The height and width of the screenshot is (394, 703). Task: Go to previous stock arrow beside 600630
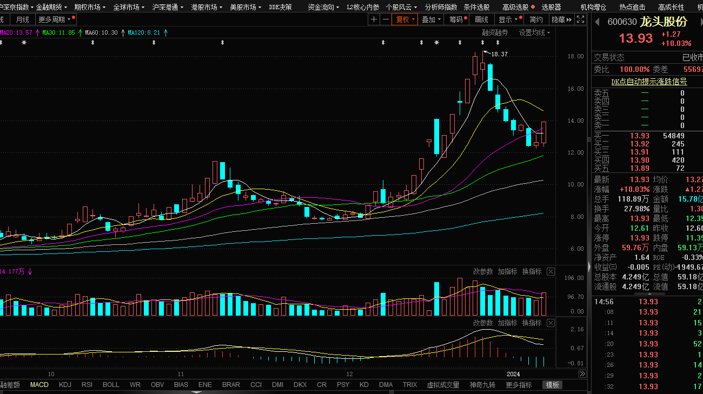tap(598, 22)
